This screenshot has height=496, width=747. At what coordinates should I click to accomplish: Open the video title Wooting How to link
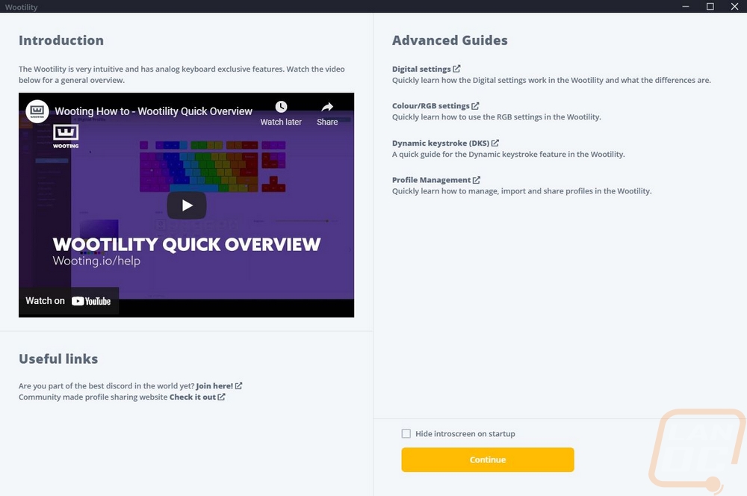pos(153,111)
